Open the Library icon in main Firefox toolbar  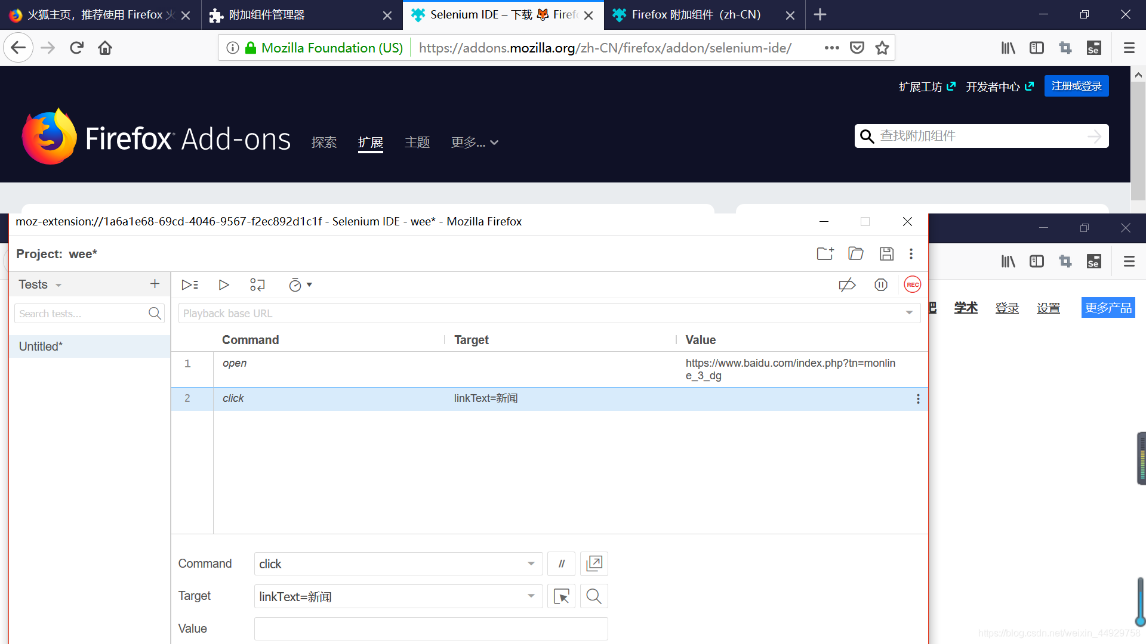1008,48
